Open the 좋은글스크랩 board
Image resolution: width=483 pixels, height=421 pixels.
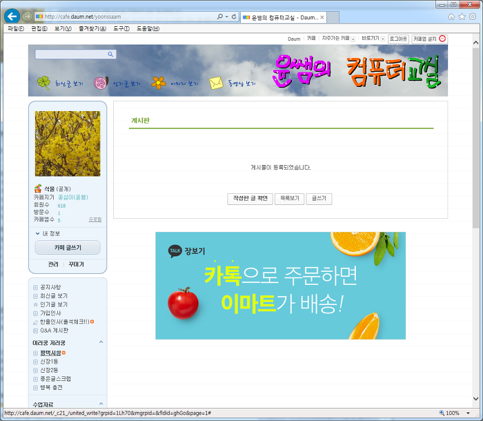click(56, 378)
